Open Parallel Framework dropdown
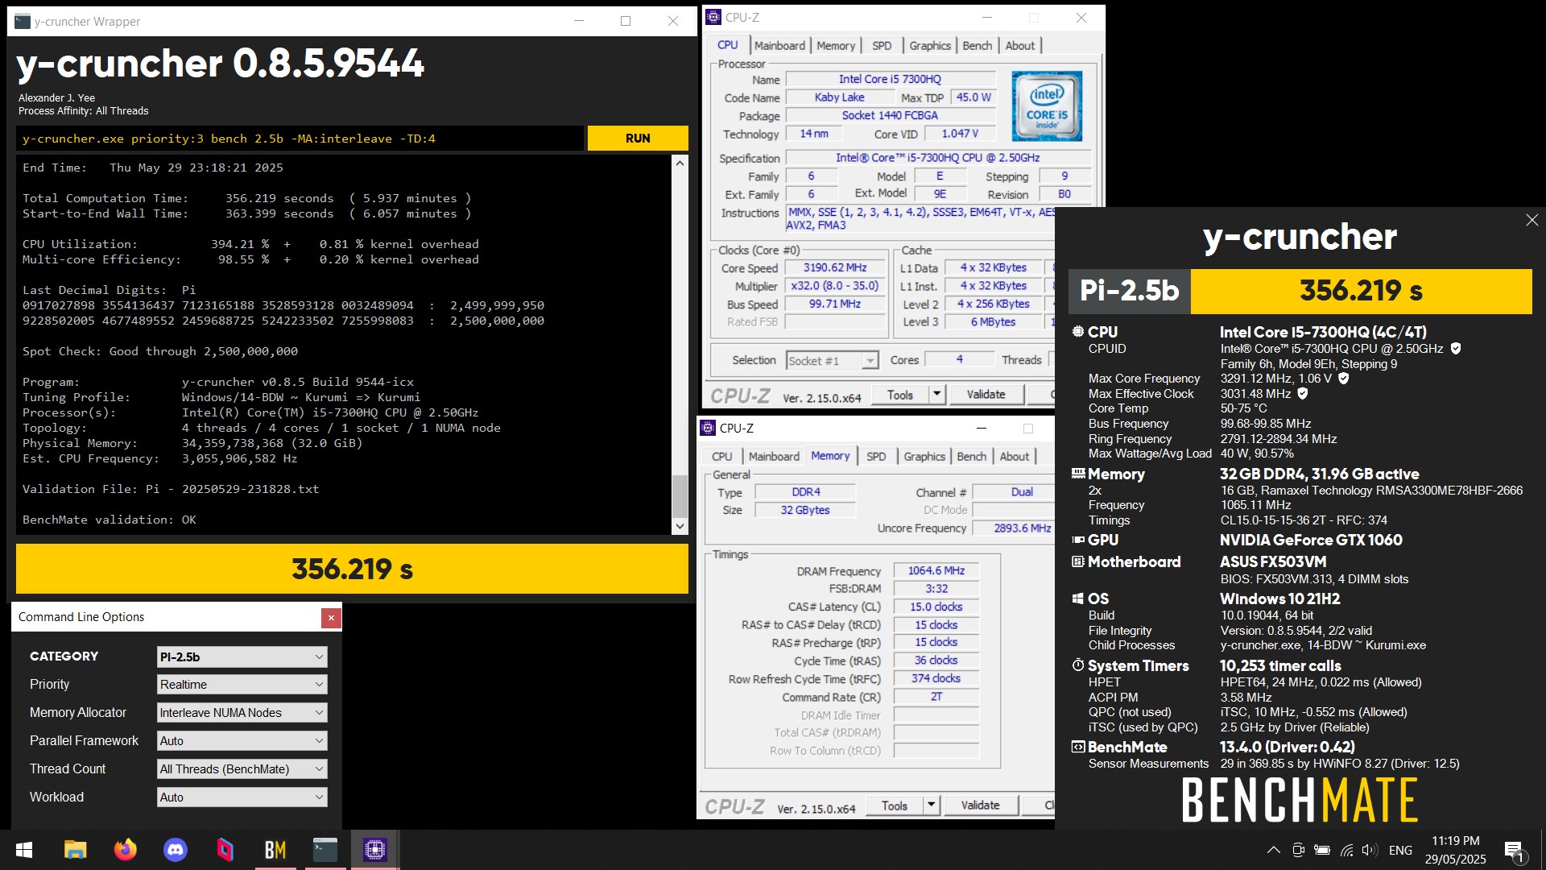 242,741
